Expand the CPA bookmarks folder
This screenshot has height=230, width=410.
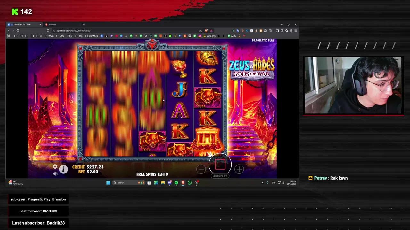tap(80, 36)
